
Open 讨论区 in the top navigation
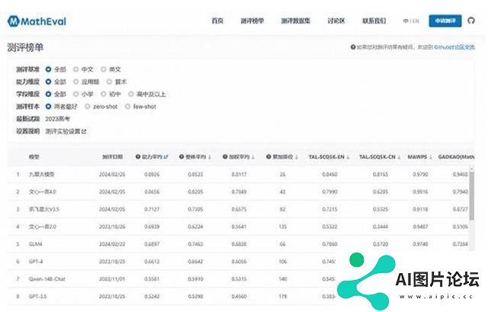coord(336,21)
